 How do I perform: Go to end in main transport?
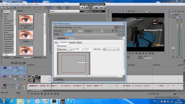click(51, 94)
